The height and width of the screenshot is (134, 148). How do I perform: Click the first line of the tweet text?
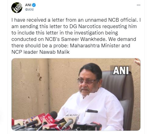[x=76, y=20]
